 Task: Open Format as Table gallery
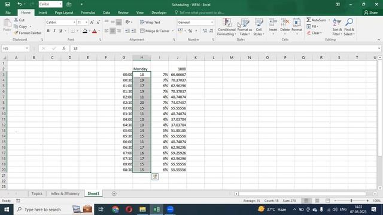click(245, 27)
